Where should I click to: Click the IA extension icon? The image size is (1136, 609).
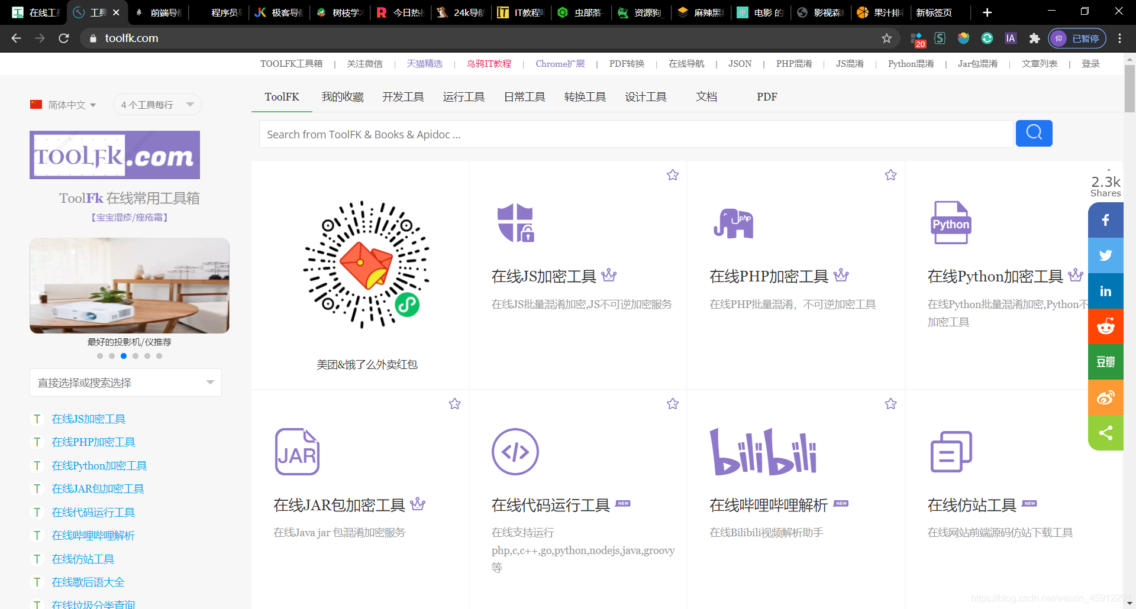tap(1011, 38)
